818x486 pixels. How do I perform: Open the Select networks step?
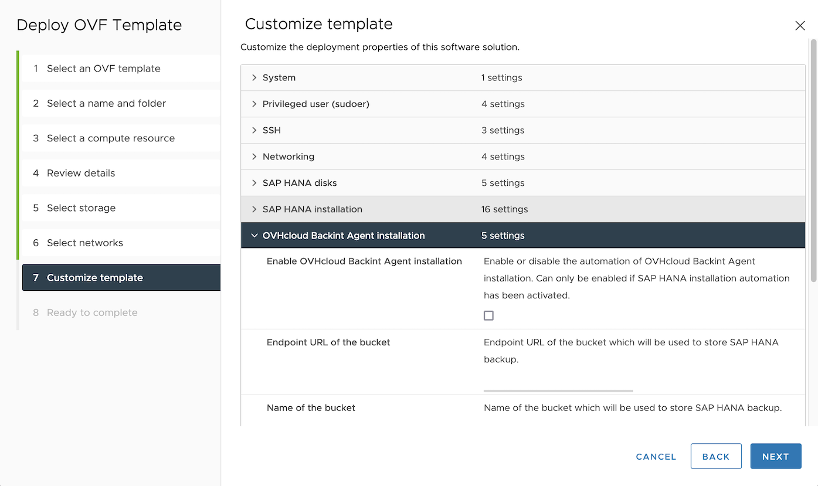(85, 243)
